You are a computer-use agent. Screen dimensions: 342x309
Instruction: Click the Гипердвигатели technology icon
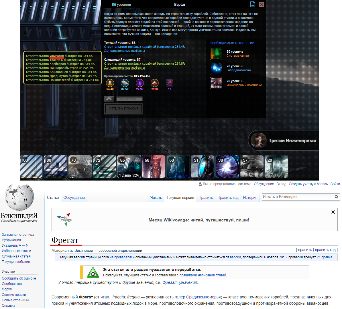(216, 68)
